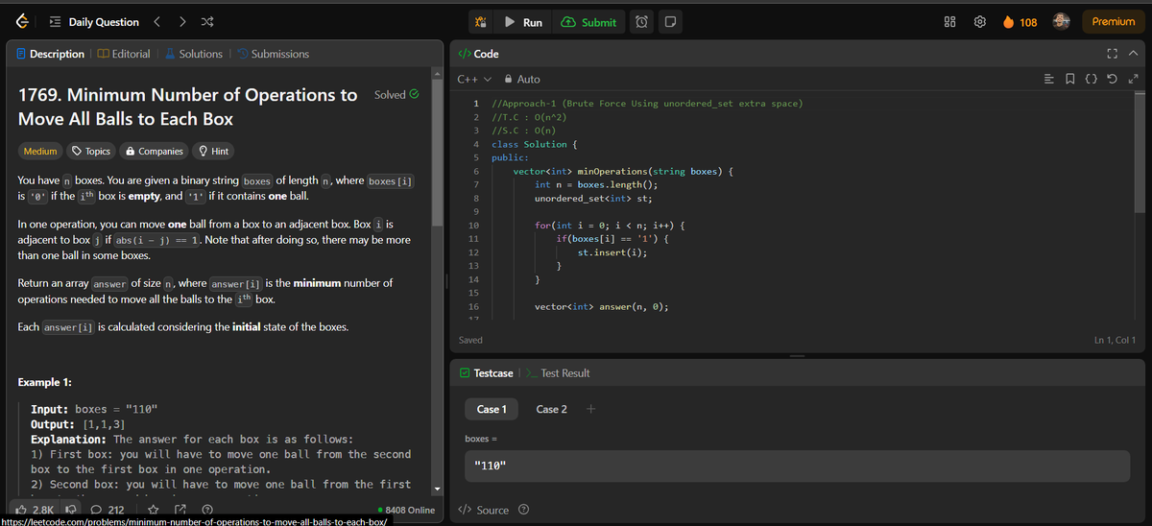Screen dimensions: 1152x526
Task: Click the Medium difficulty tag
Action: pyautogui.click(x=40, y=152)
